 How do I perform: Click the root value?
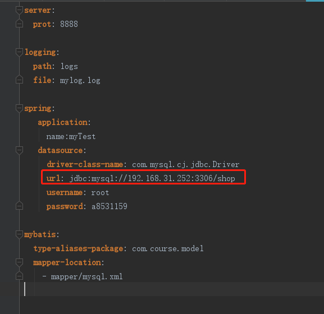point(100,193)
